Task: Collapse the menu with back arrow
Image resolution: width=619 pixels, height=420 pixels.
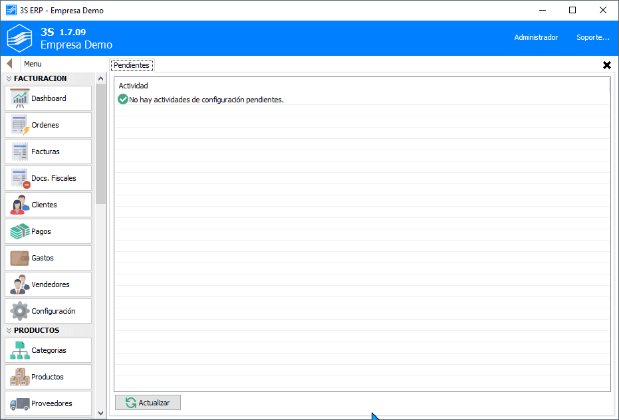Action: (10, 64)
